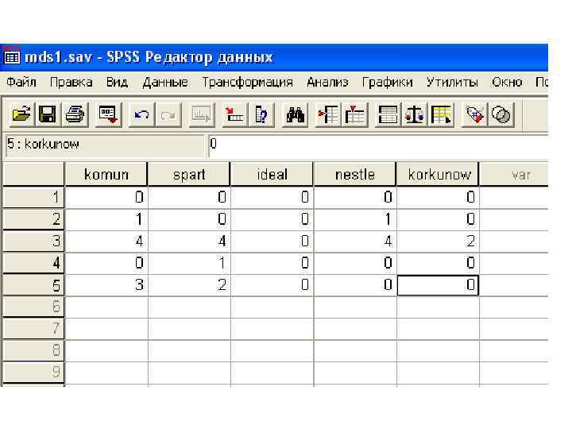
Task: Select row header 4
Action: click(33, 263)
